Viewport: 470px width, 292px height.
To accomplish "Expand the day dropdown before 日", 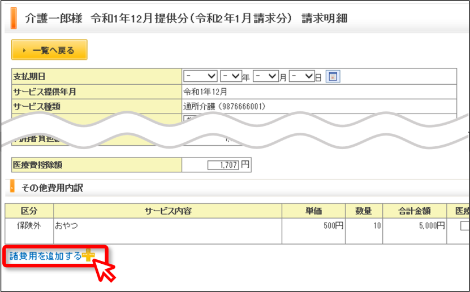I will (x=302, y=76).
